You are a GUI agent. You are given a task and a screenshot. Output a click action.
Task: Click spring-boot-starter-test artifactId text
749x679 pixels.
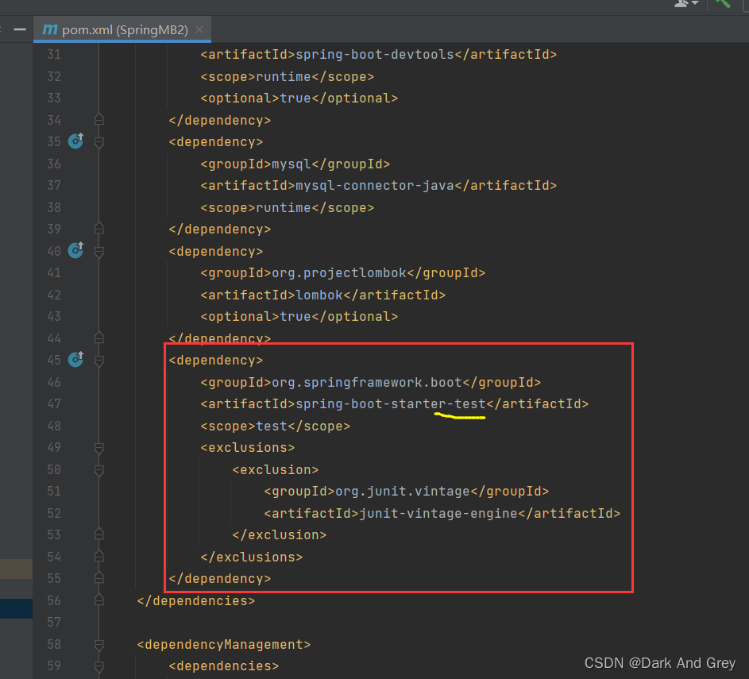390,404
